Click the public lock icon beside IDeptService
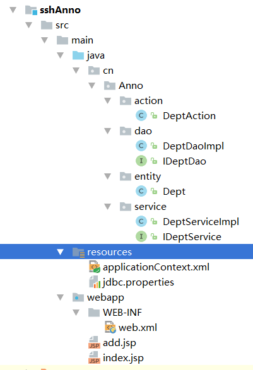253x370 pixels. 154,236
